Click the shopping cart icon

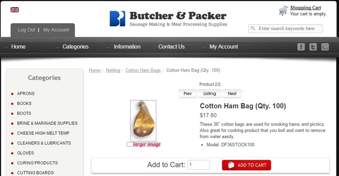283,11
